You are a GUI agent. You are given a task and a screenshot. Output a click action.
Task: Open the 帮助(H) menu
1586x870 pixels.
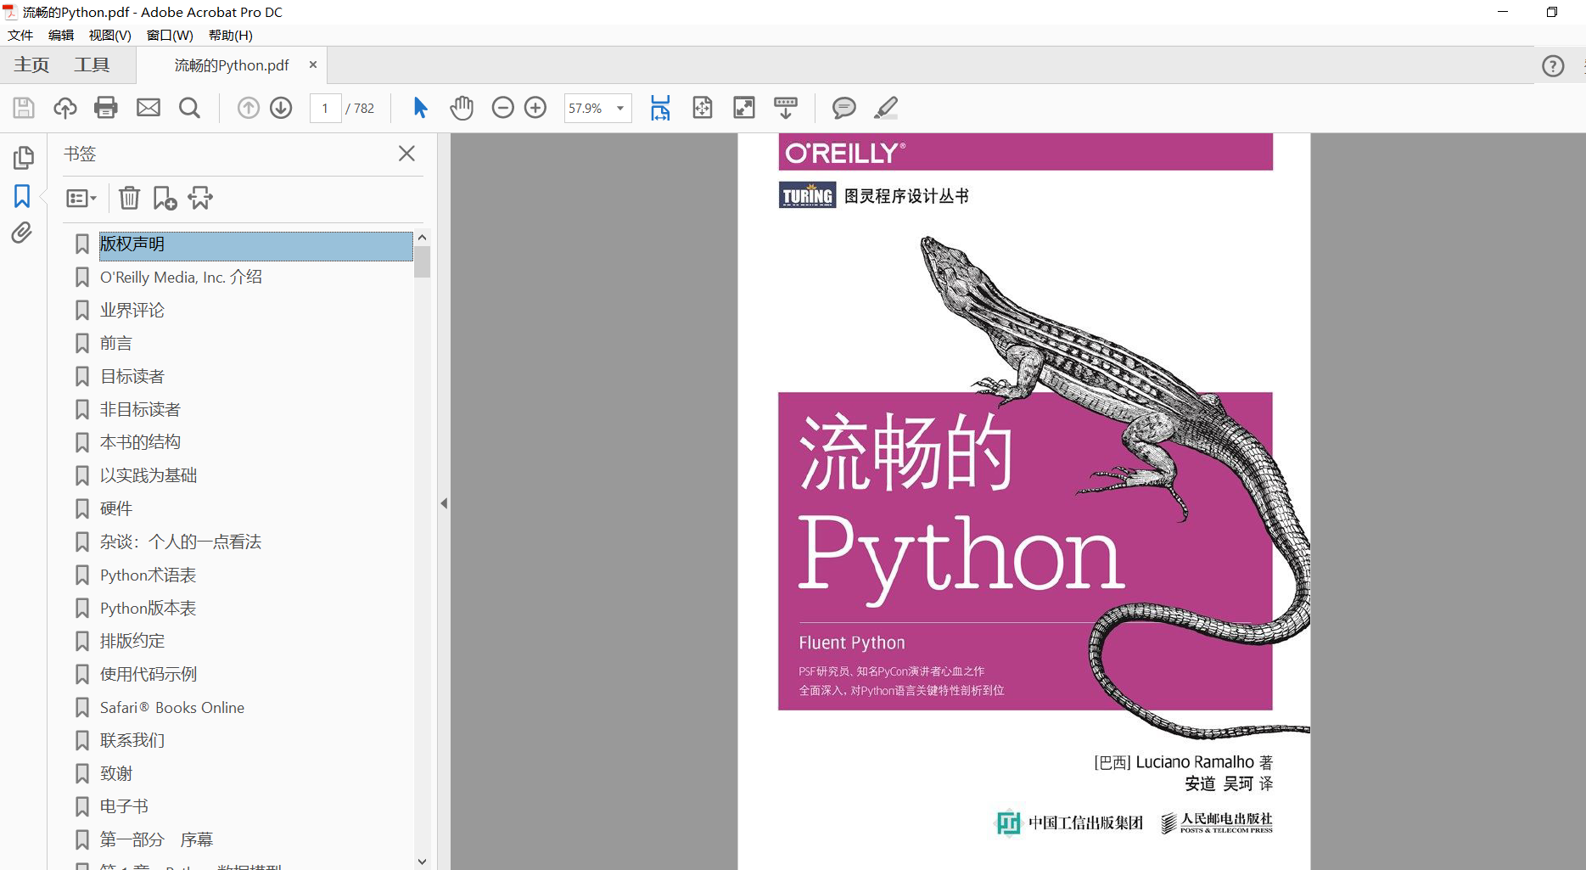(x=230, y=35)
